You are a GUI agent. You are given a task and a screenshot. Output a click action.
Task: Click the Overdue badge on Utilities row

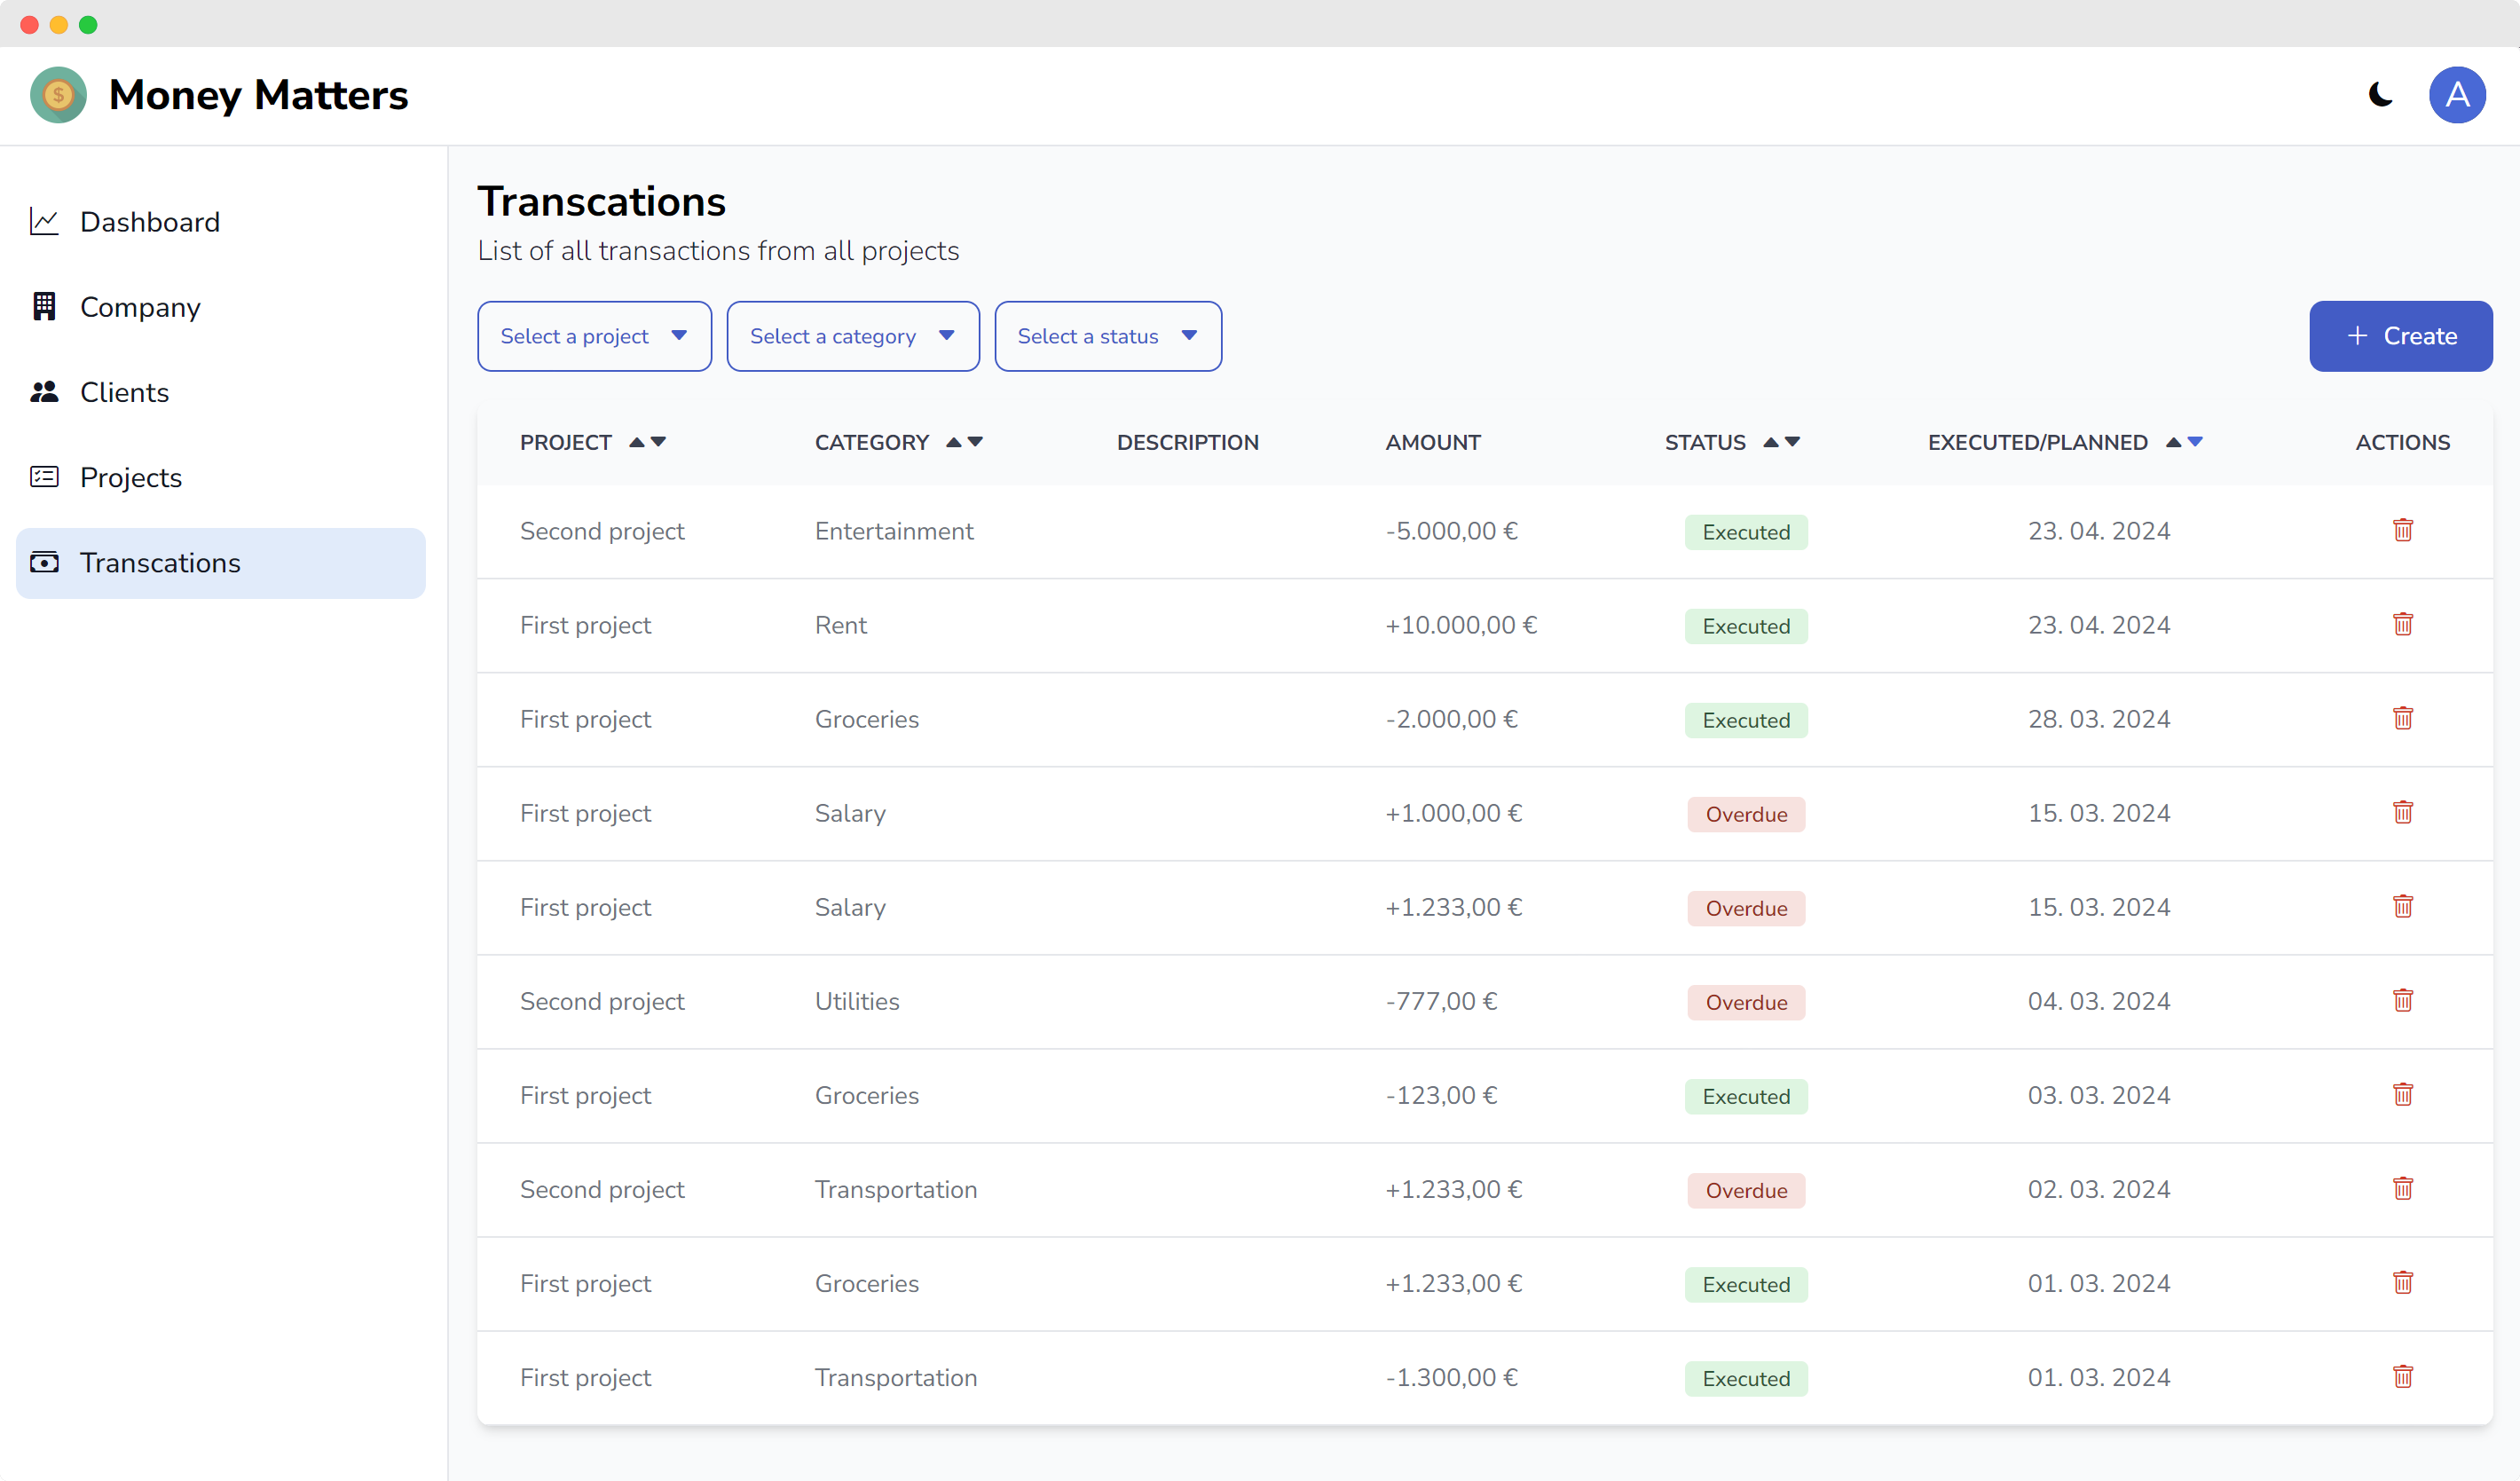1745,1002
